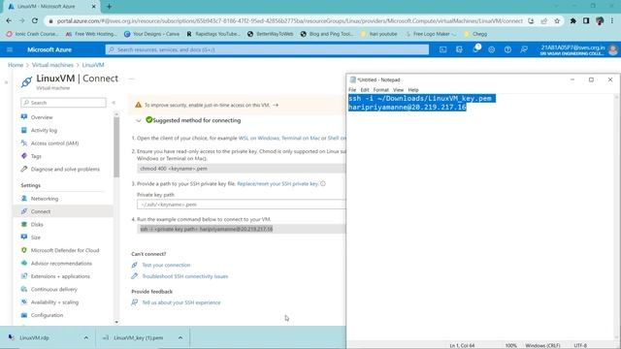Image resolution: width=621 pixels, height=349 pixels.
Task: Bookmark this page with star icon
Action: pos(557,20)
